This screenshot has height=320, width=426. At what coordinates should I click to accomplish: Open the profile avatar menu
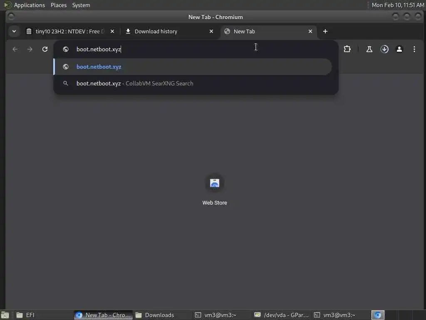(x=399, y=49)
